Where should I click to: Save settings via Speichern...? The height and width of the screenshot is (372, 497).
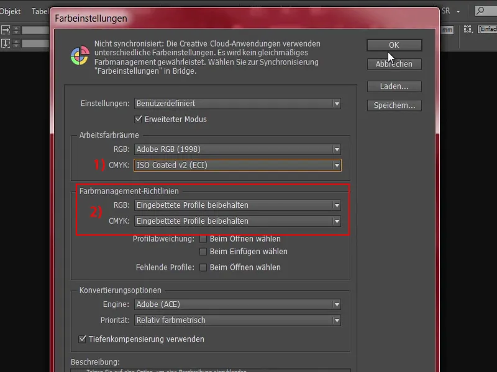(394, 105)
